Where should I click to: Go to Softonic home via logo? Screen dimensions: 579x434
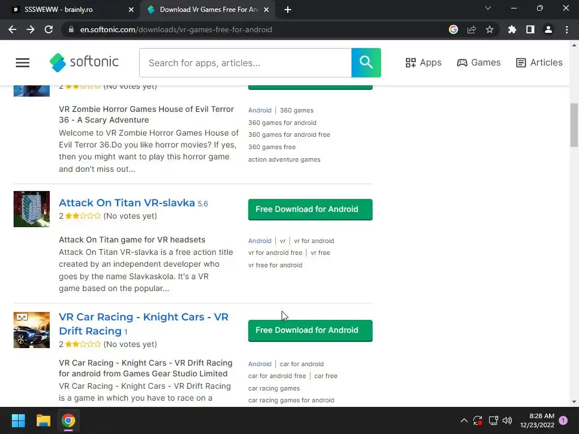[84, 62]
